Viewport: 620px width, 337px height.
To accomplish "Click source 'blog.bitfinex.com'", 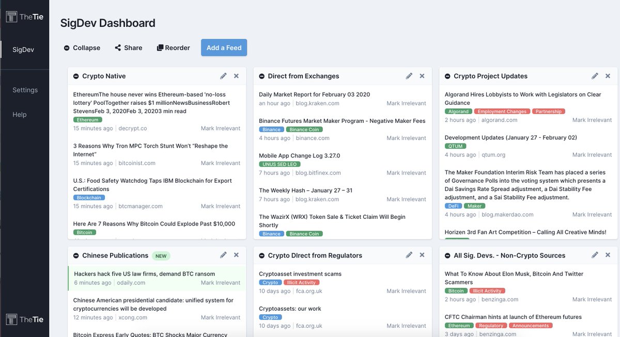I will click(x=318, y=173).
